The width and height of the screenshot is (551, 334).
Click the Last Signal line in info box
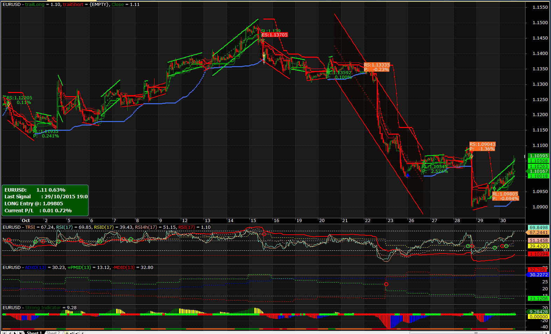point(46,197)
